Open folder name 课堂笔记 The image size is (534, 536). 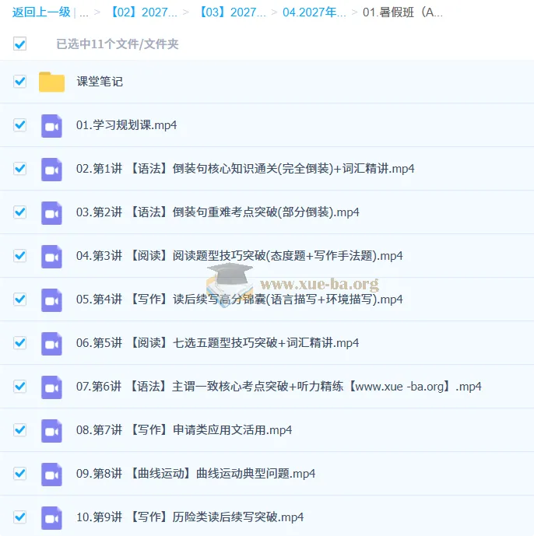click(x=100, y=82)
